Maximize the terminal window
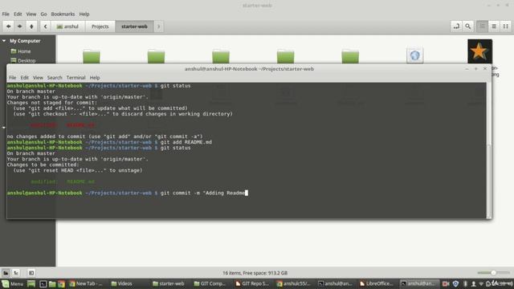The width and height of the screenshot is (514, 289). point(476,69)
